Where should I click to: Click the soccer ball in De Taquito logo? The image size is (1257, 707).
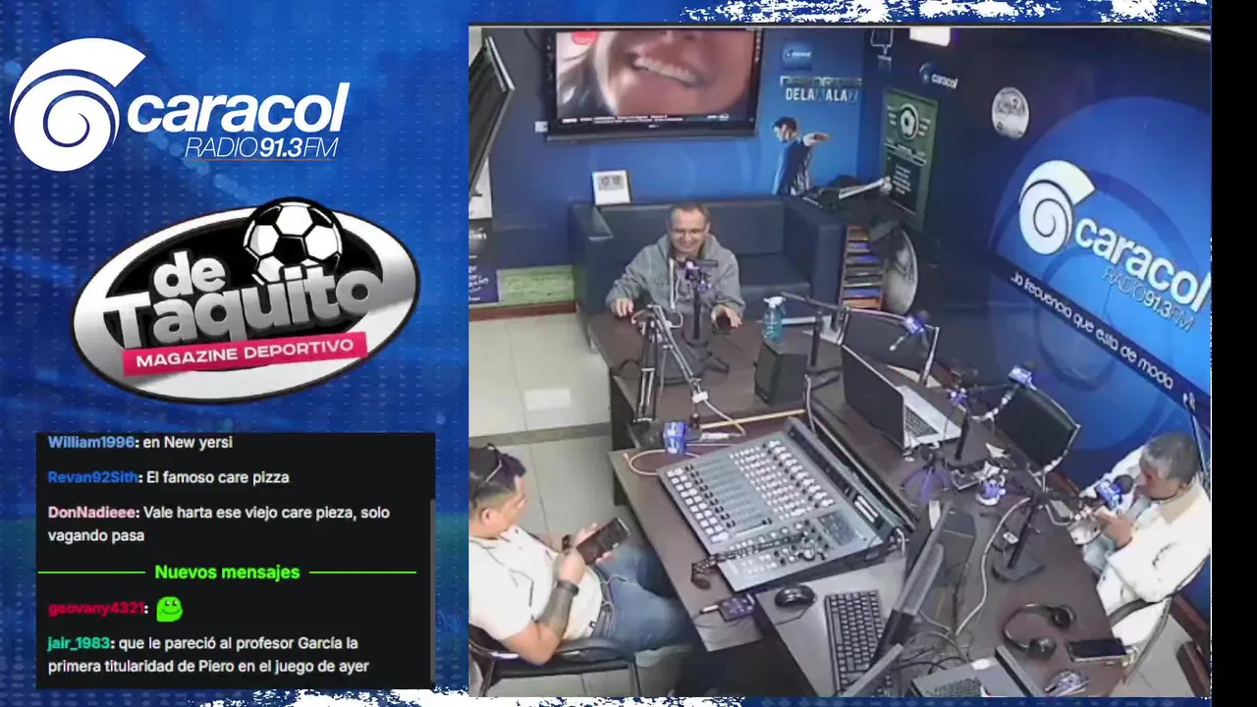tap(294, 240)
